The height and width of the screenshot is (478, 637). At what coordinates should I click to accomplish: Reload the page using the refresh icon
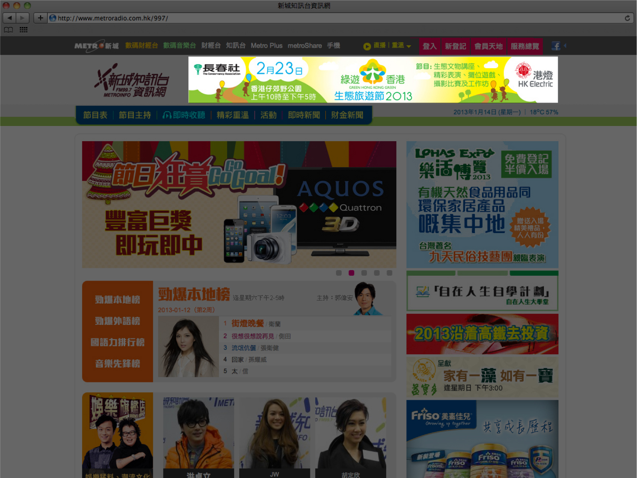(x=627, y=18)
